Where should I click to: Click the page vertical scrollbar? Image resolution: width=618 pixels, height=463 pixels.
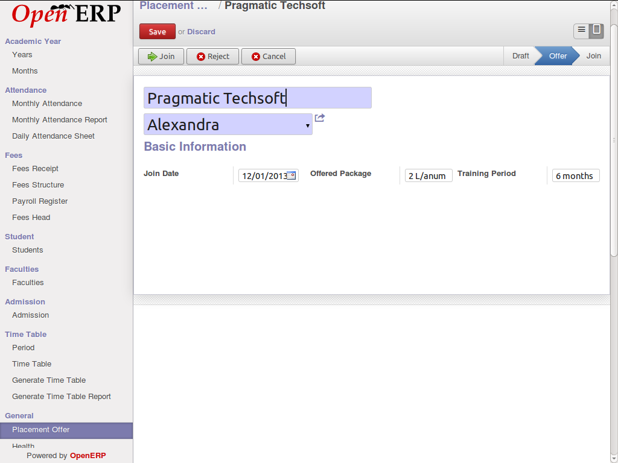coord(614,140)
